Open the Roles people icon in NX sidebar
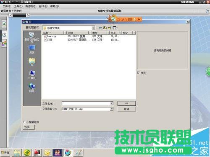Viewport: 210px width, 157px height. pos(4,44)
